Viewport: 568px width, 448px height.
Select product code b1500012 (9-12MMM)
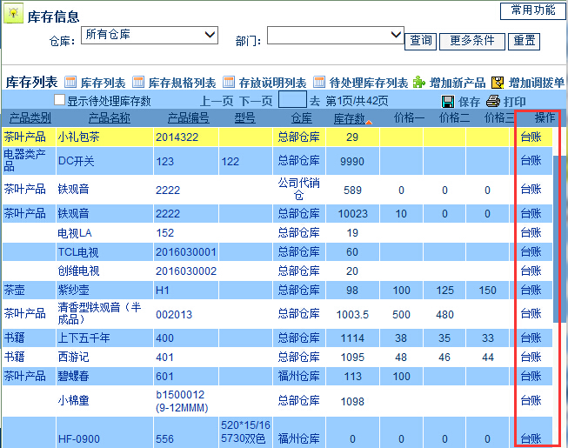[182, 401]
